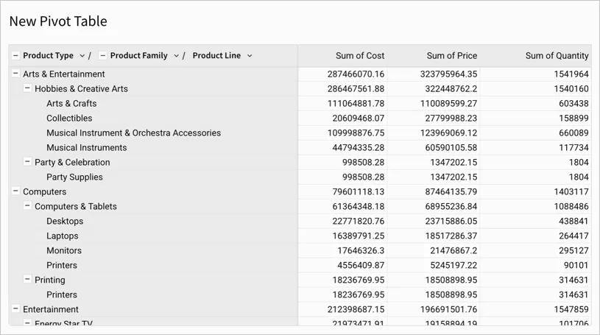Select the Laptops row label
This screenshot has width=600, height=335.
[x=63, y=236]
